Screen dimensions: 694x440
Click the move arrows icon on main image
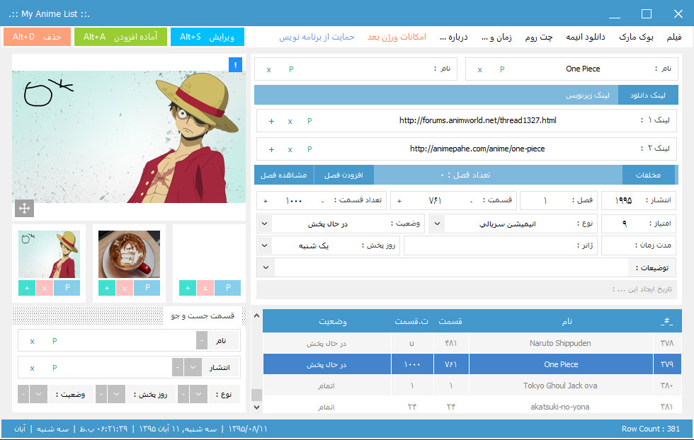24,208
